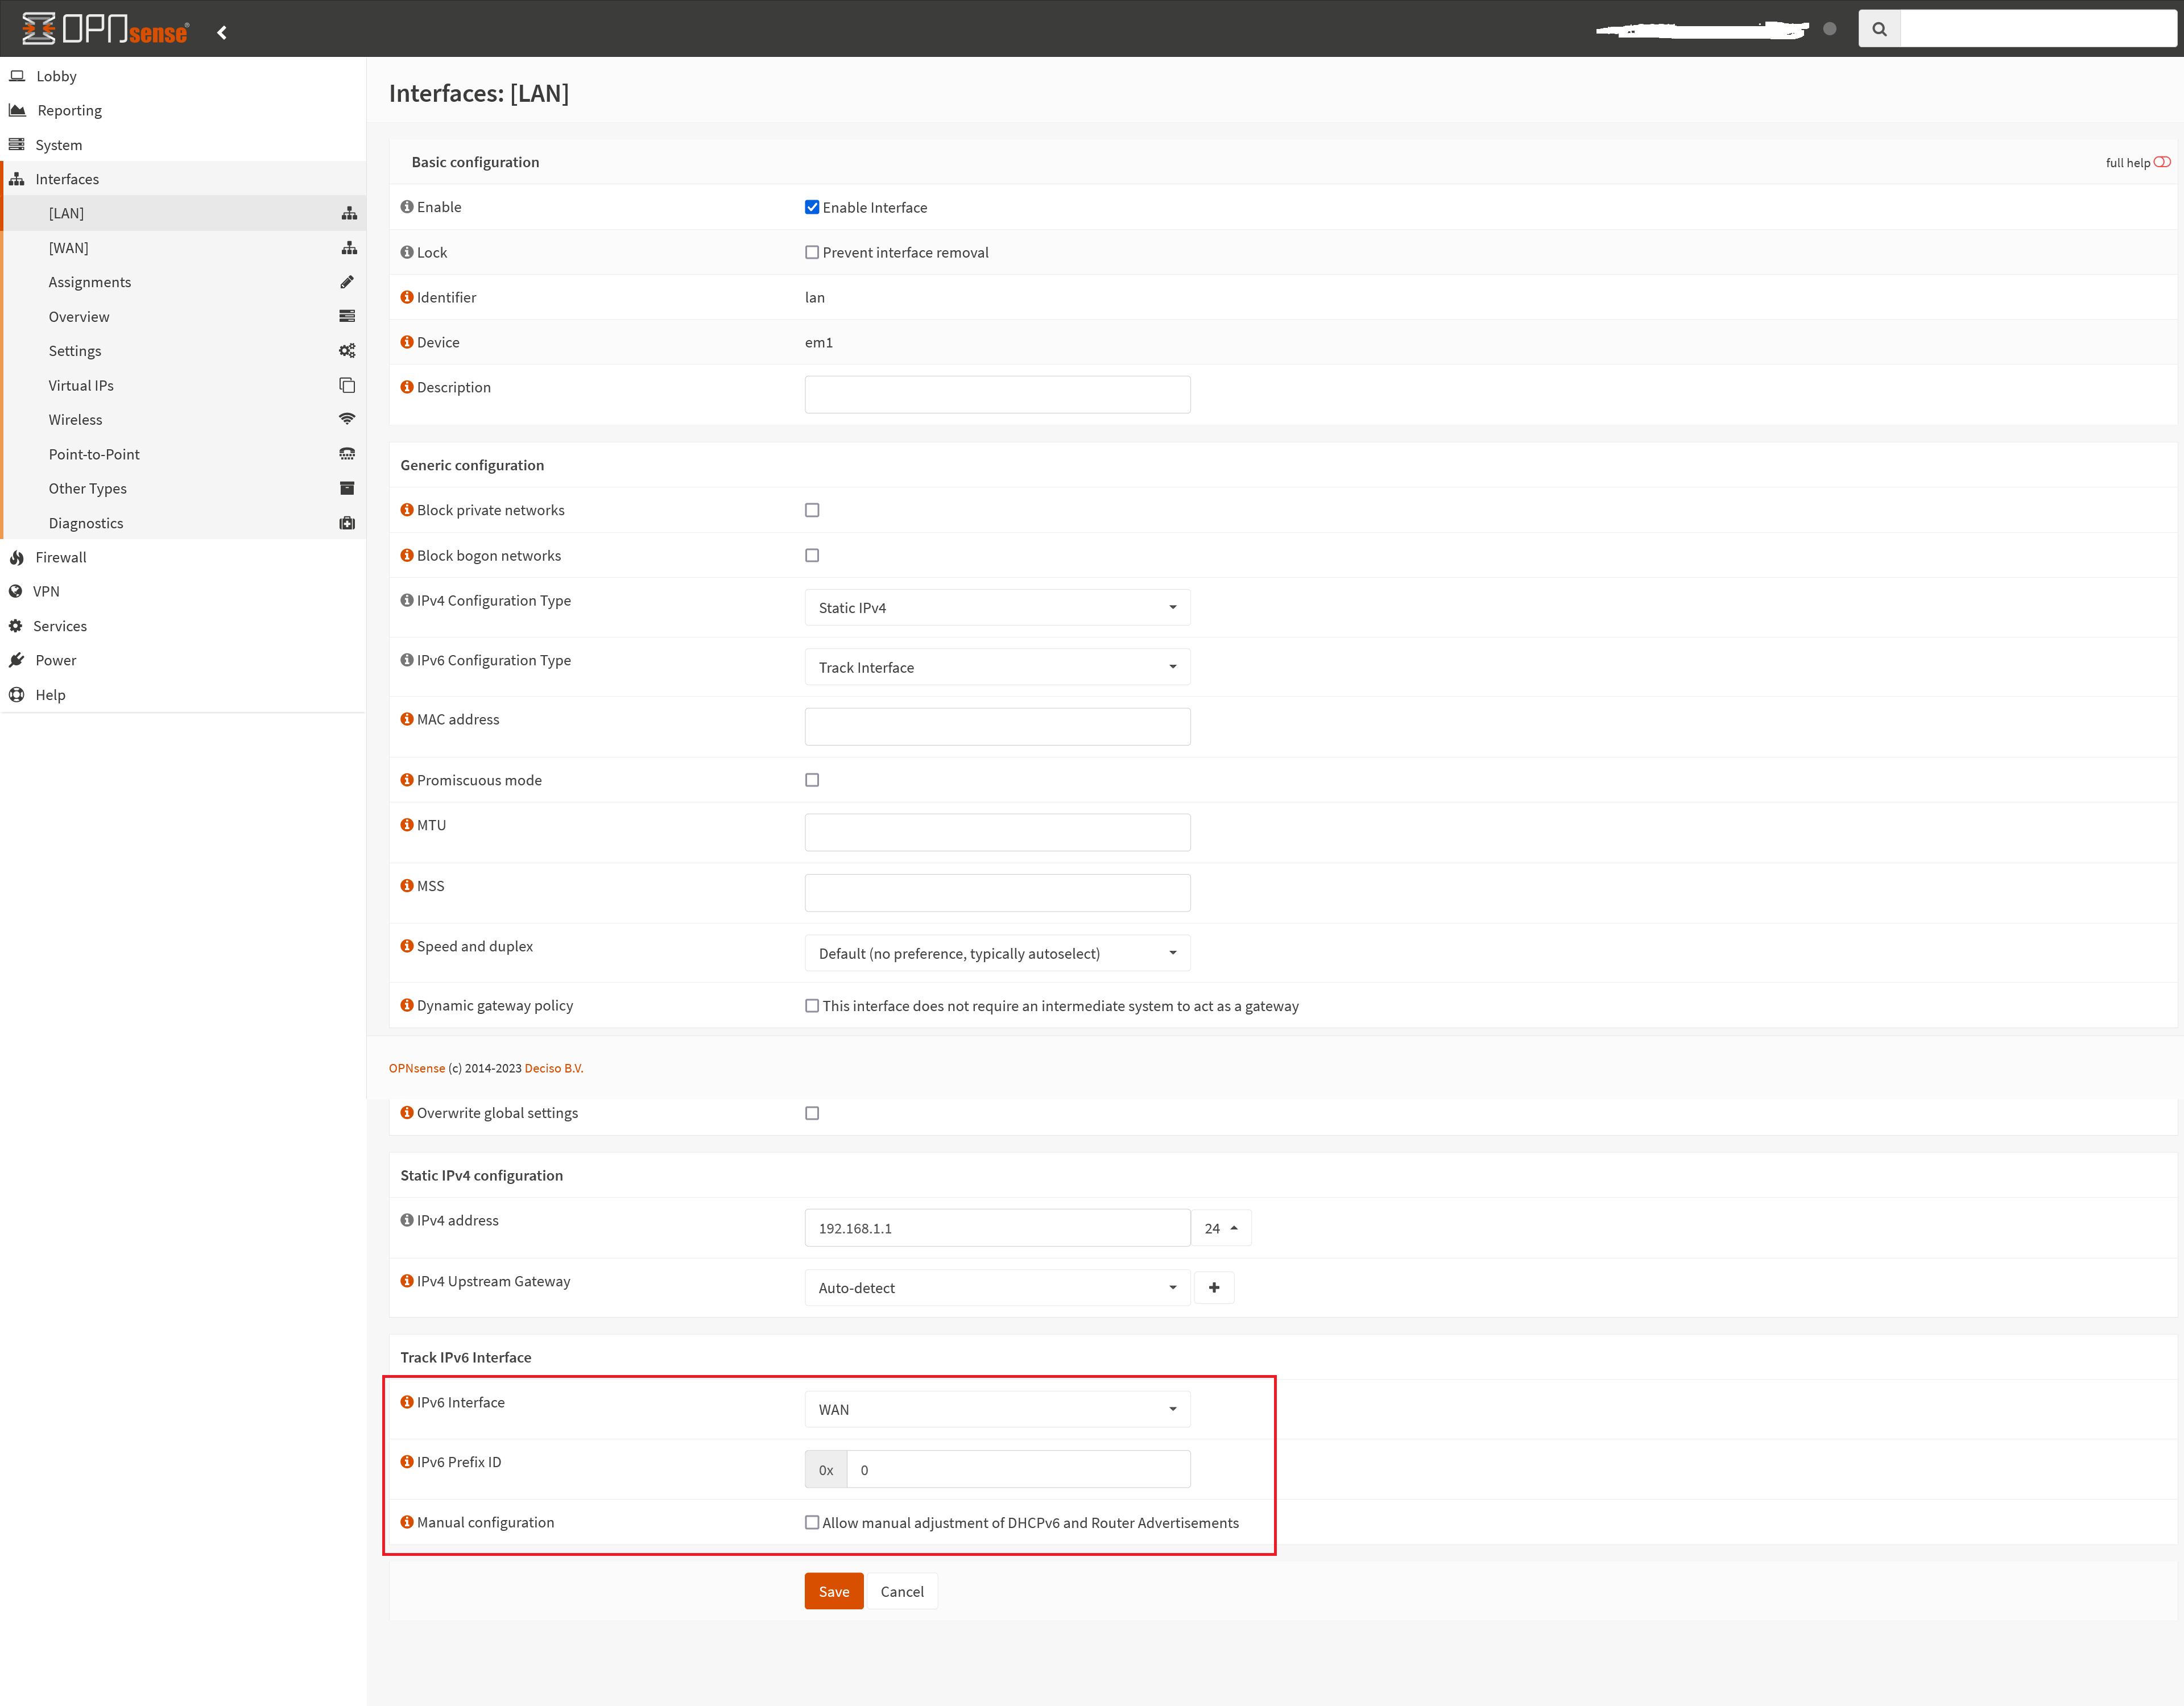Viewport: 2184px width, 1706px height.
Task: Click the Description input field
Action: [x=997, y=394]
